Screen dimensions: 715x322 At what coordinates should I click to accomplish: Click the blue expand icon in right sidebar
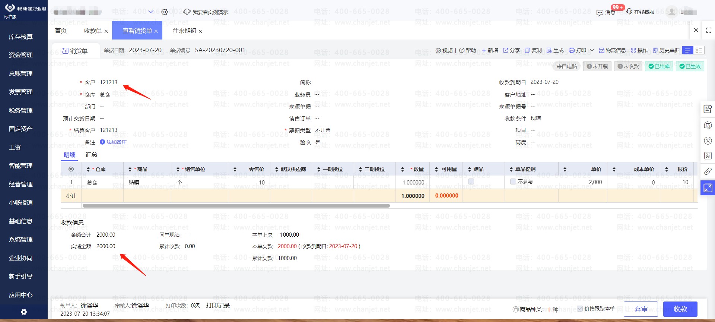click(708, 188)
